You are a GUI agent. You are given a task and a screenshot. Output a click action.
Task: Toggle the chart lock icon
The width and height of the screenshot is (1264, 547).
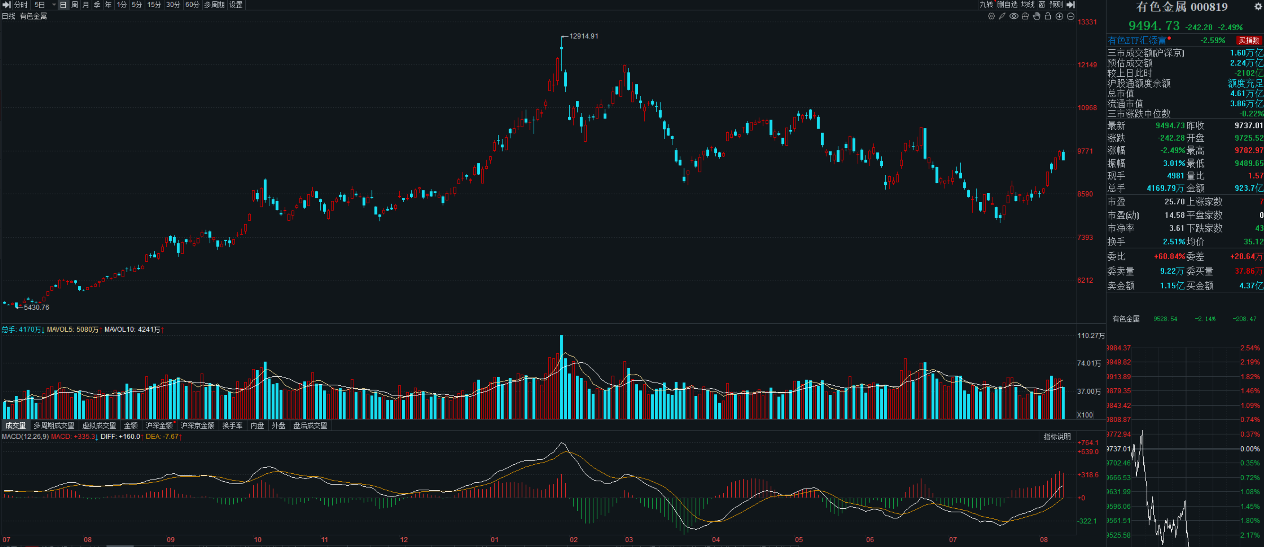click(x=1048, y=16)
